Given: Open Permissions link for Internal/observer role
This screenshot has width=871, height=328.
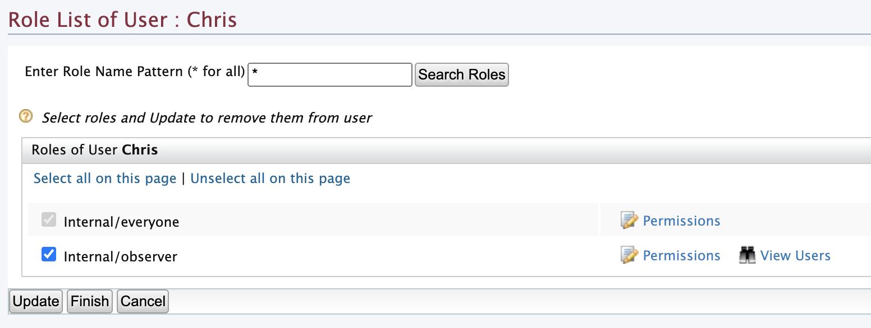Looking at the screenshot, I should pyautogui.click(x=681, y=256).
